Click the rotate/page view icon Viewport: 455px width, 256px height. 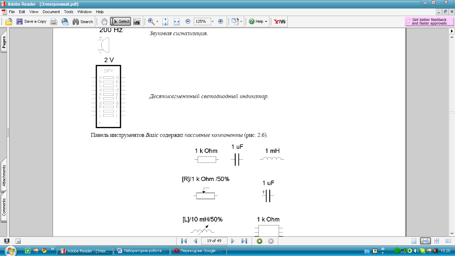(x=235, y=22)
